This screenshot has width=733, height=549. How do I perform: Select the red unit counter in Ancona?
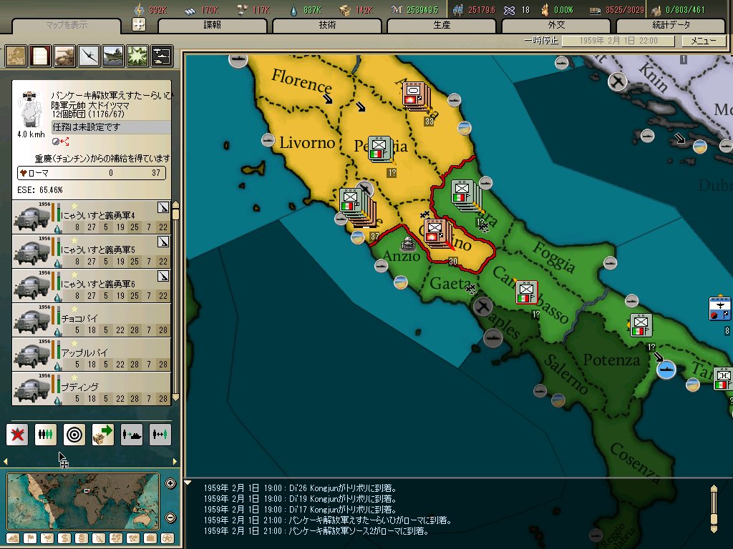[415, 96]
